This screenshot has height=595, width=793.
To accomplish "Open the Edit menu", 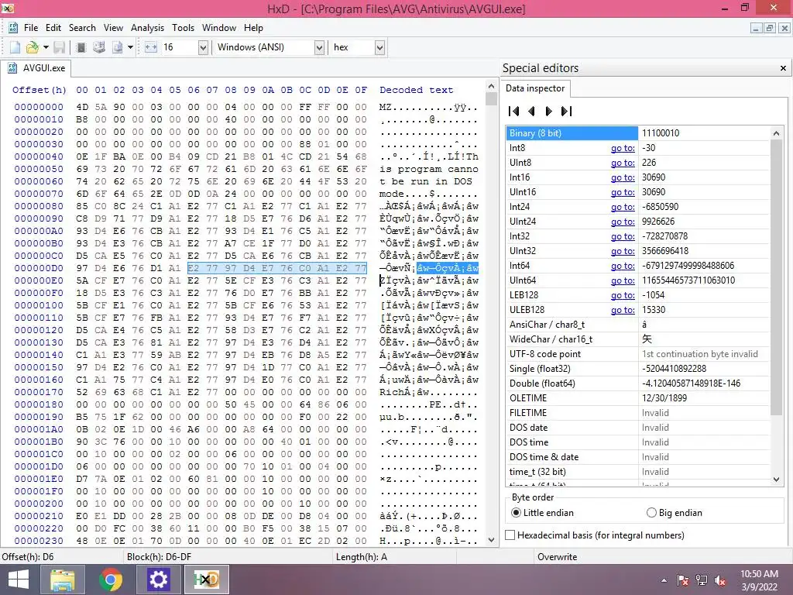I will (x=53, y=28).
